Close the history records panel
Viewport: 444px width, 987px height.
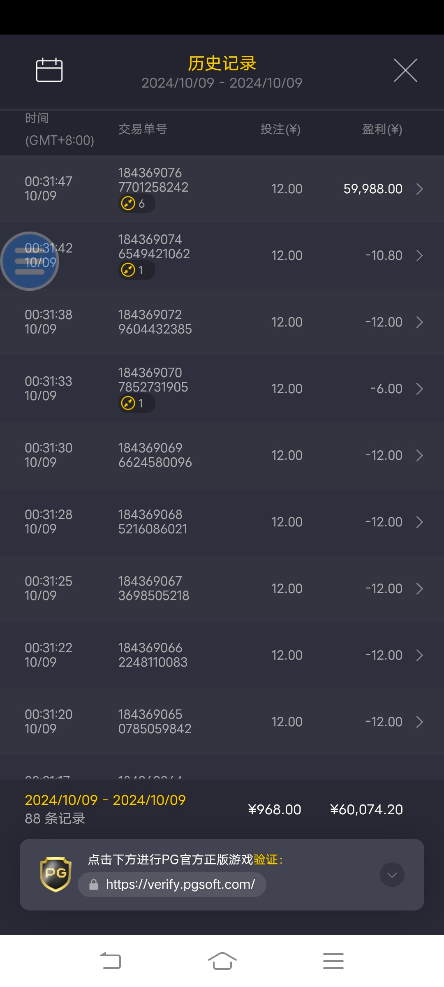click(405, 70)
